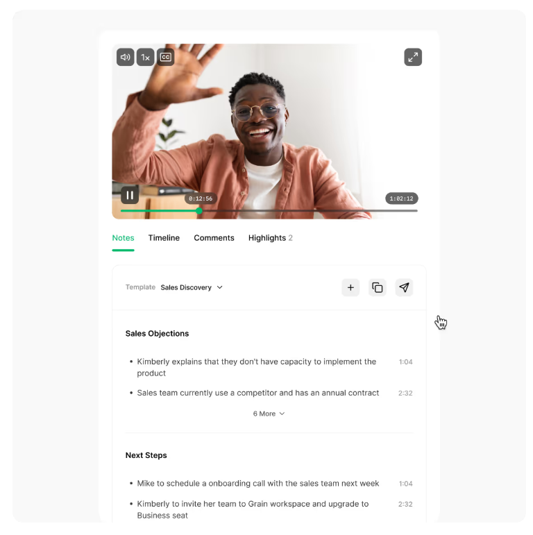Viewport: 533px width, 535px height.
Task: Click the 1:04 timestamp for Mike's onboarding call
Action: 406,484
